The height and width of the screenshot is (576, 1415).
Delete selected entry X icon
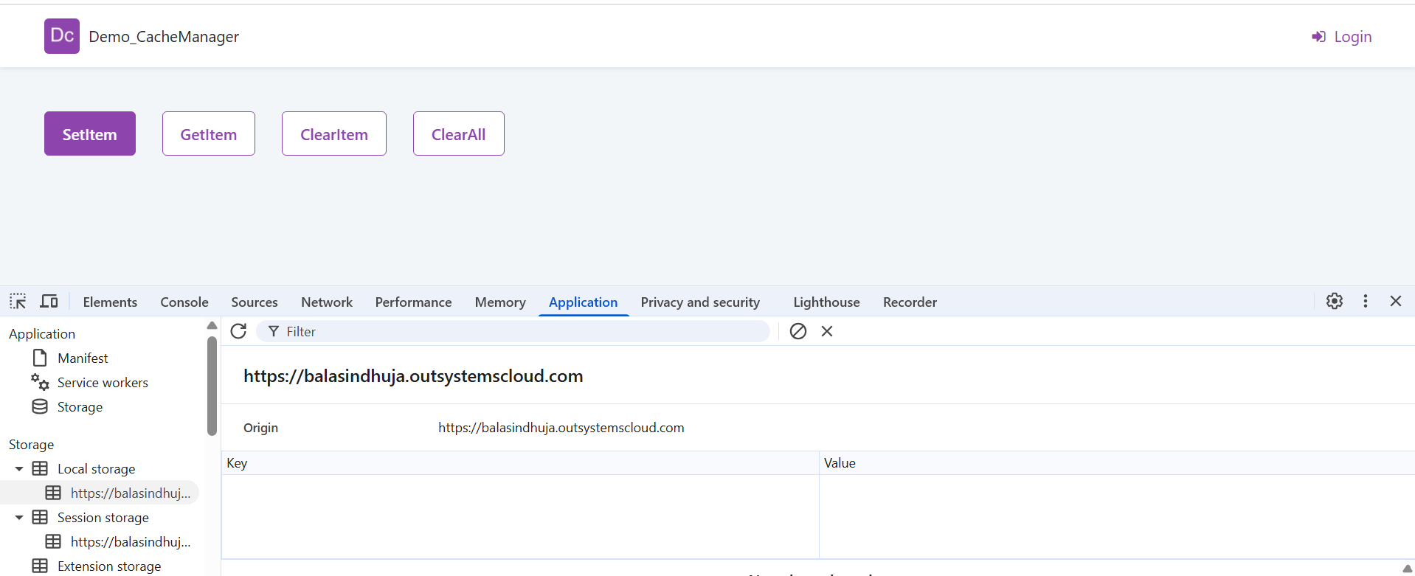tap(827, 331)
